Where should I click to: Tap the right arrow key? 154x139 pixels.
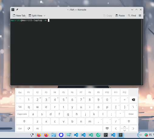coord(133,129)
